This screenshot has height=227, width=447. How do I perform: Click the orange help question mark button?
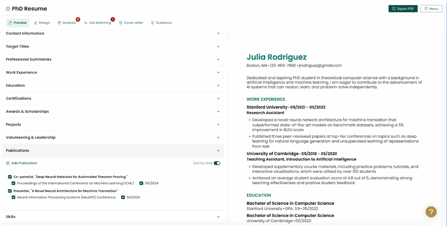point(431,212)
